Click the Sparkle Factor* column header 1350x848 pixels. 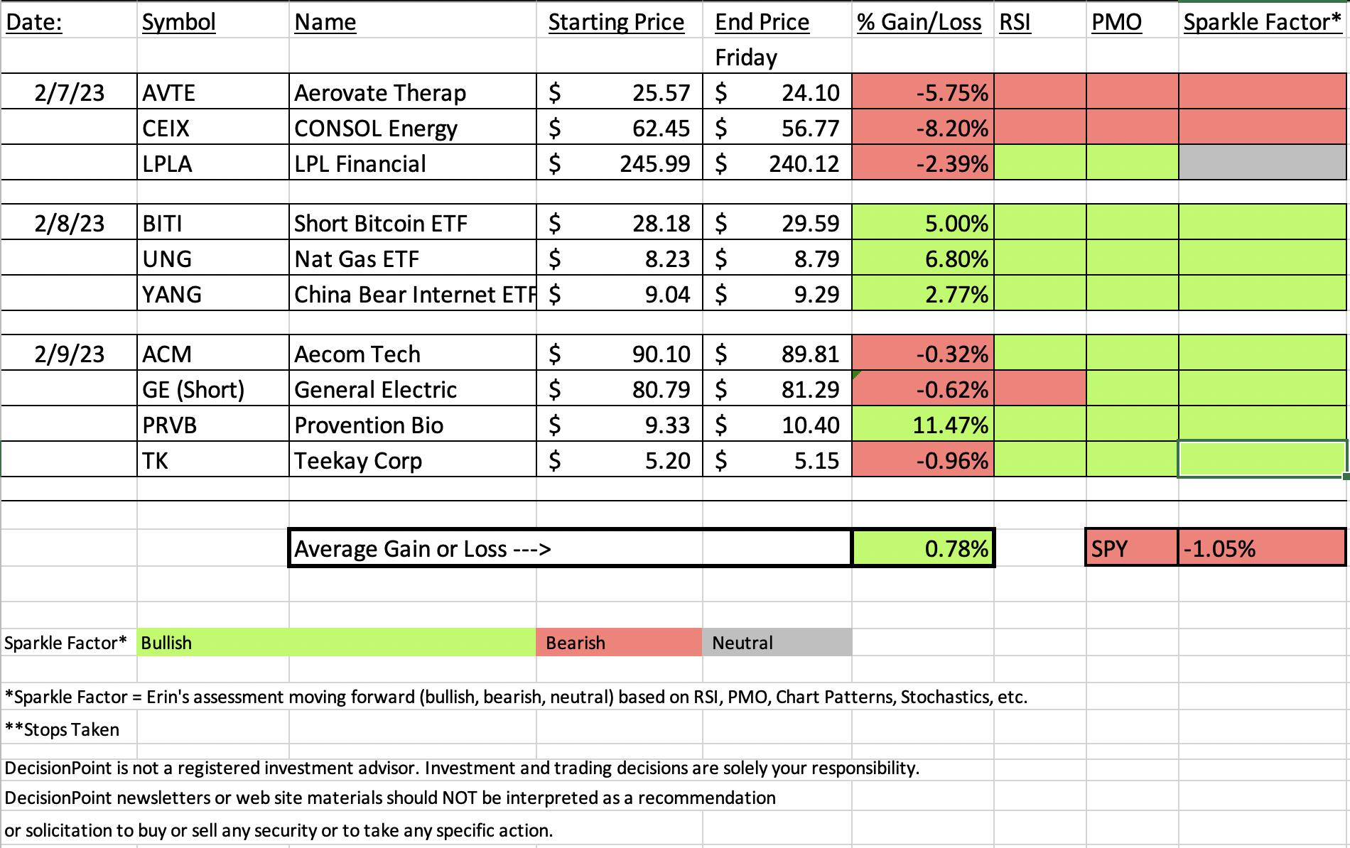tap(1263, 21)
